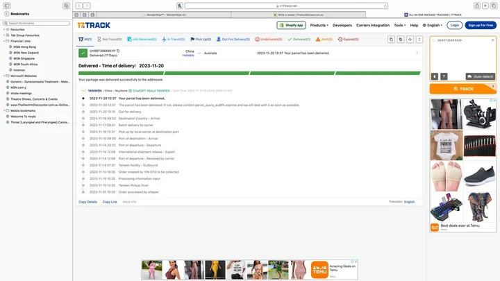Screen dimensions: 500x281
Task: Copy tracking number using the copy icon
Action: tap(118, 51)
